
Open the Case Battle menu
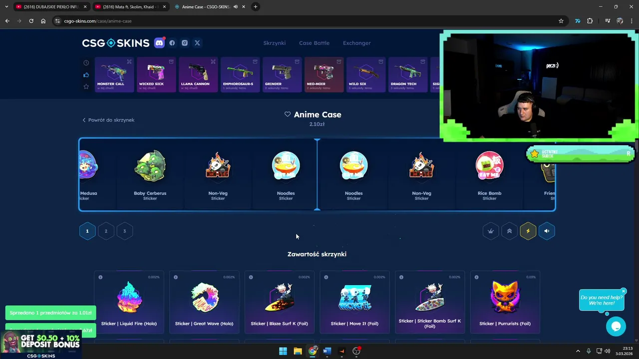tap(314, 43)
